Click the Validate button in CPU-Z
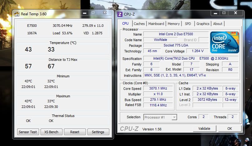Viewport: 252px width, 146px height. (204, 129)
